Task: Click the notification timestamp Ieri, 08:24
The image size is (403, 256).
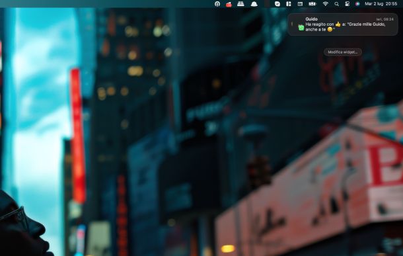Action: (x=385, y=19)
